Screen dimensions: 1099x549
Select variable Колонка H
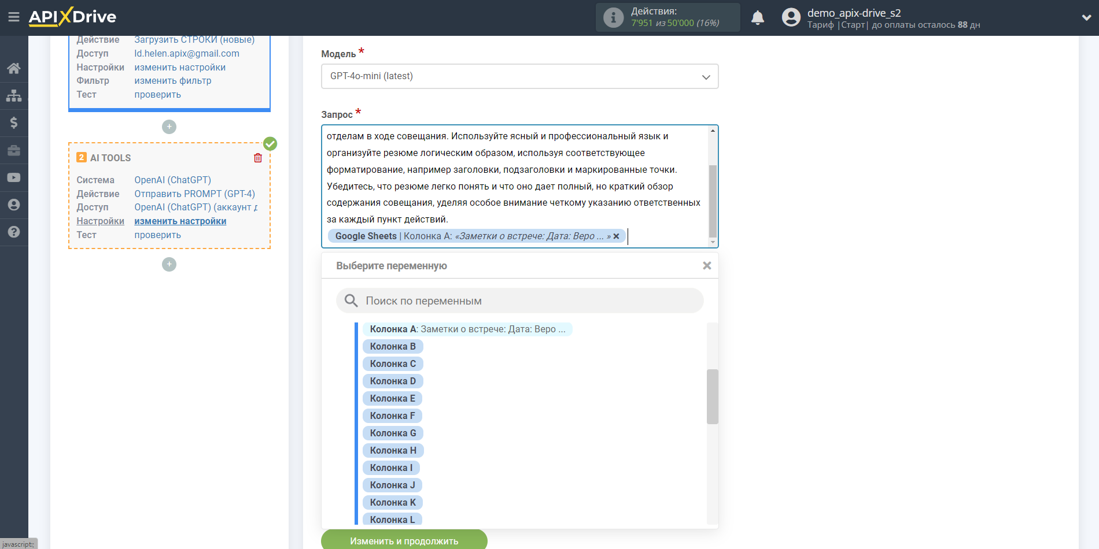point(393,450)
